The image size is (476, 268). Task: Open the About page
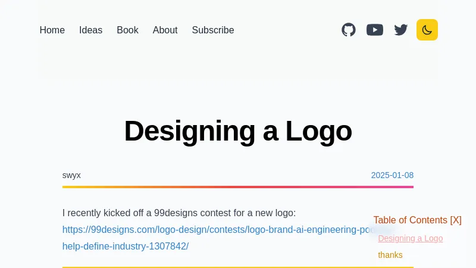165,30
